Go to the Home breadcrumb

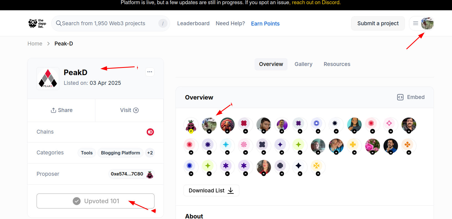(x=35, y=44)
